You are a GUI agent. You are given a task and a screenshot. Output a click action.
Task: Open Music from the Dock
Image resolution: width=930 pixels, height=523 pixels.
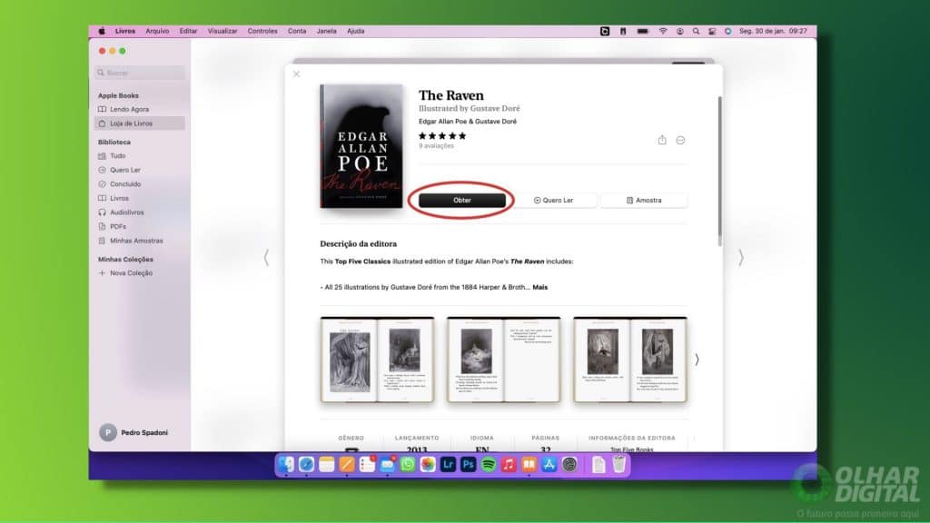coord(509,465)
